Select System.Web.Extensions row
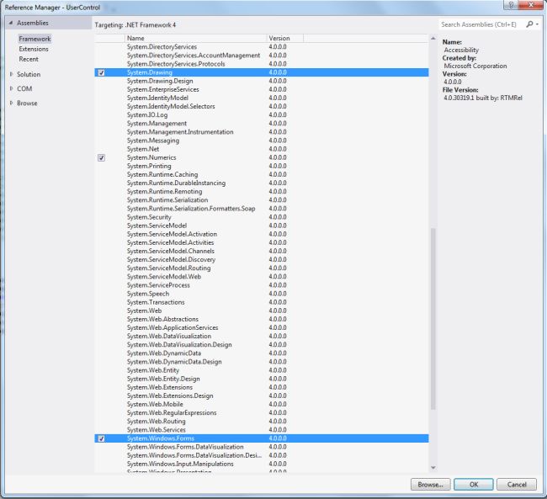547x499 pixels. (x=261, y=387)
